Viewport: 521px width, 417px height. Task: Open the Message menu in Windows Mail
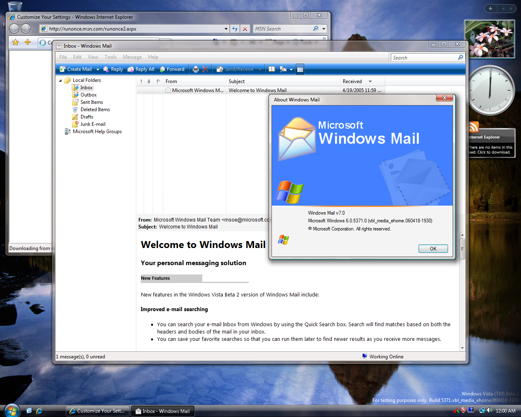click(132, 57)
